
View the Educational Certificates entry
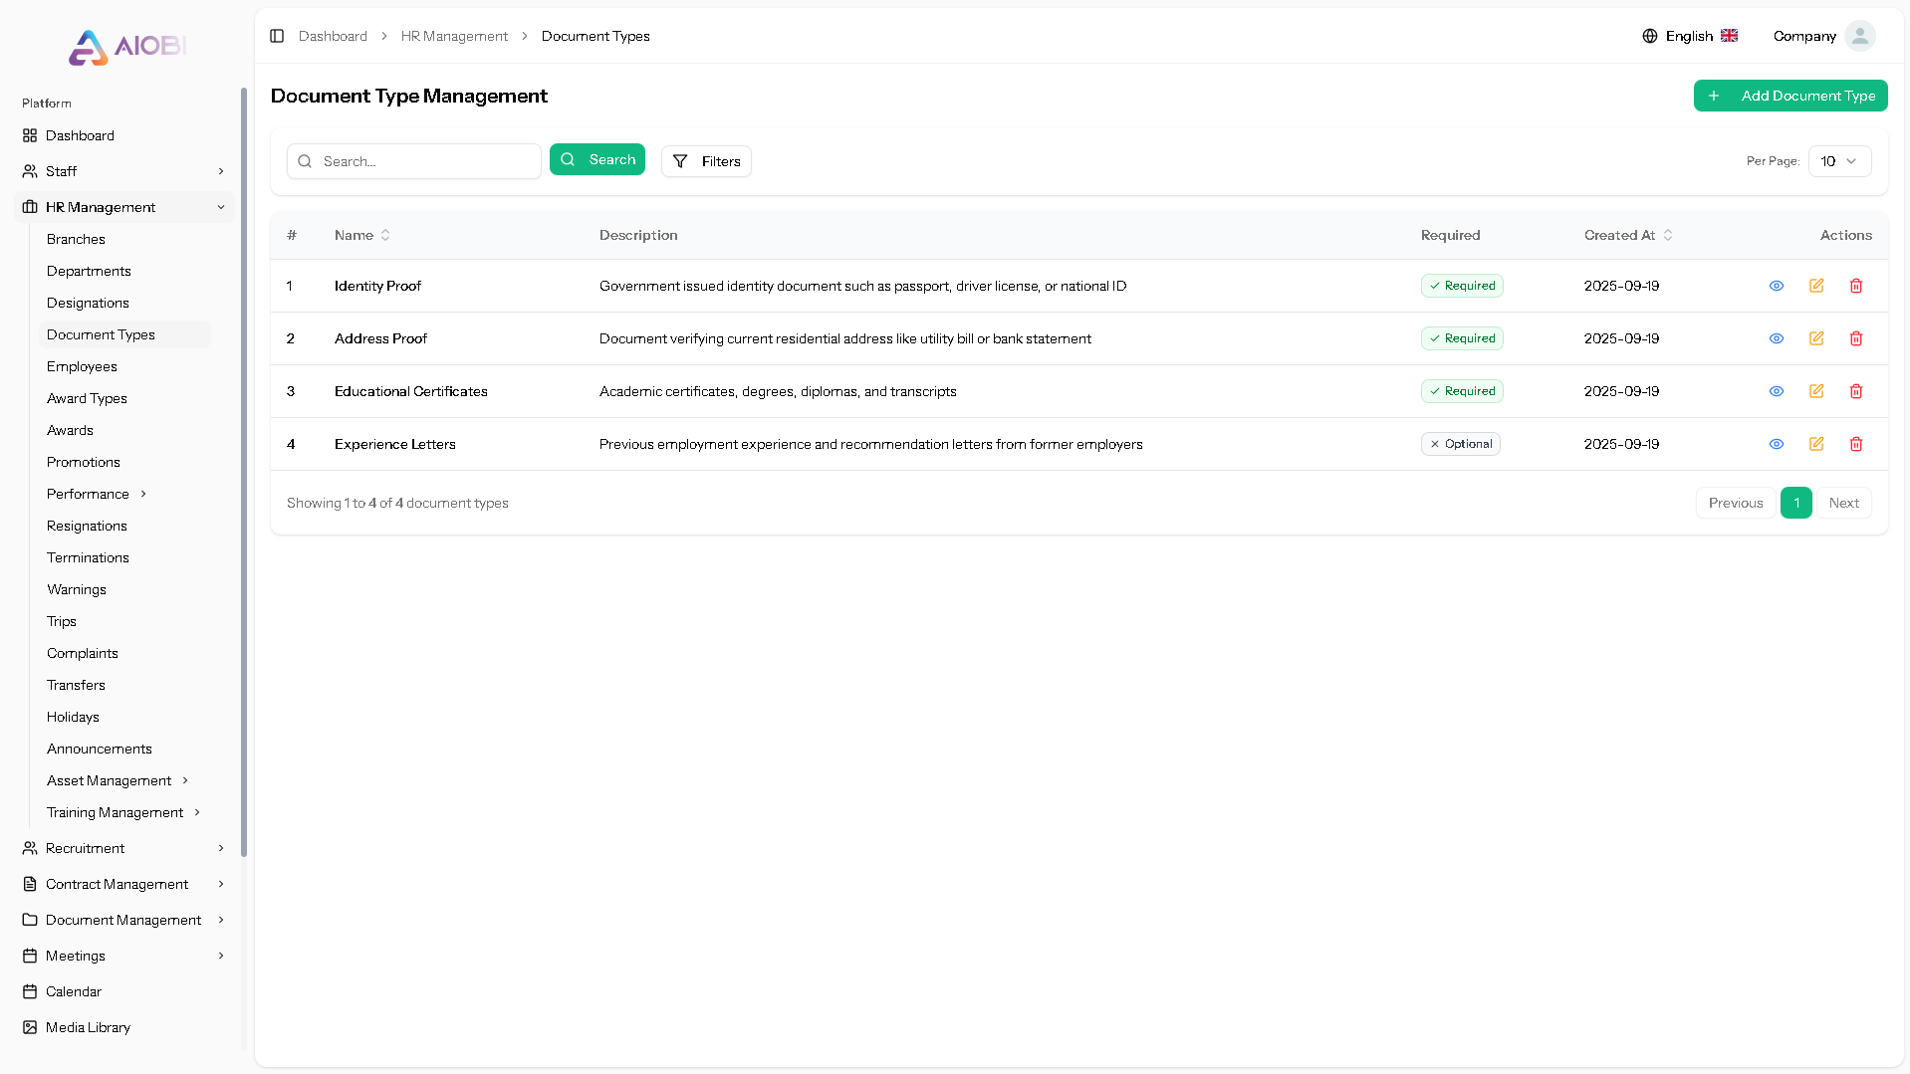[1776, 391]
